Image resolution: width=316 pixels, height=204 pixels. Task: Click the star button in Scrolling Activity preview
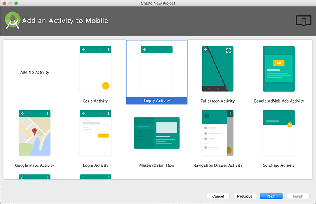click(x=290, y=125)
